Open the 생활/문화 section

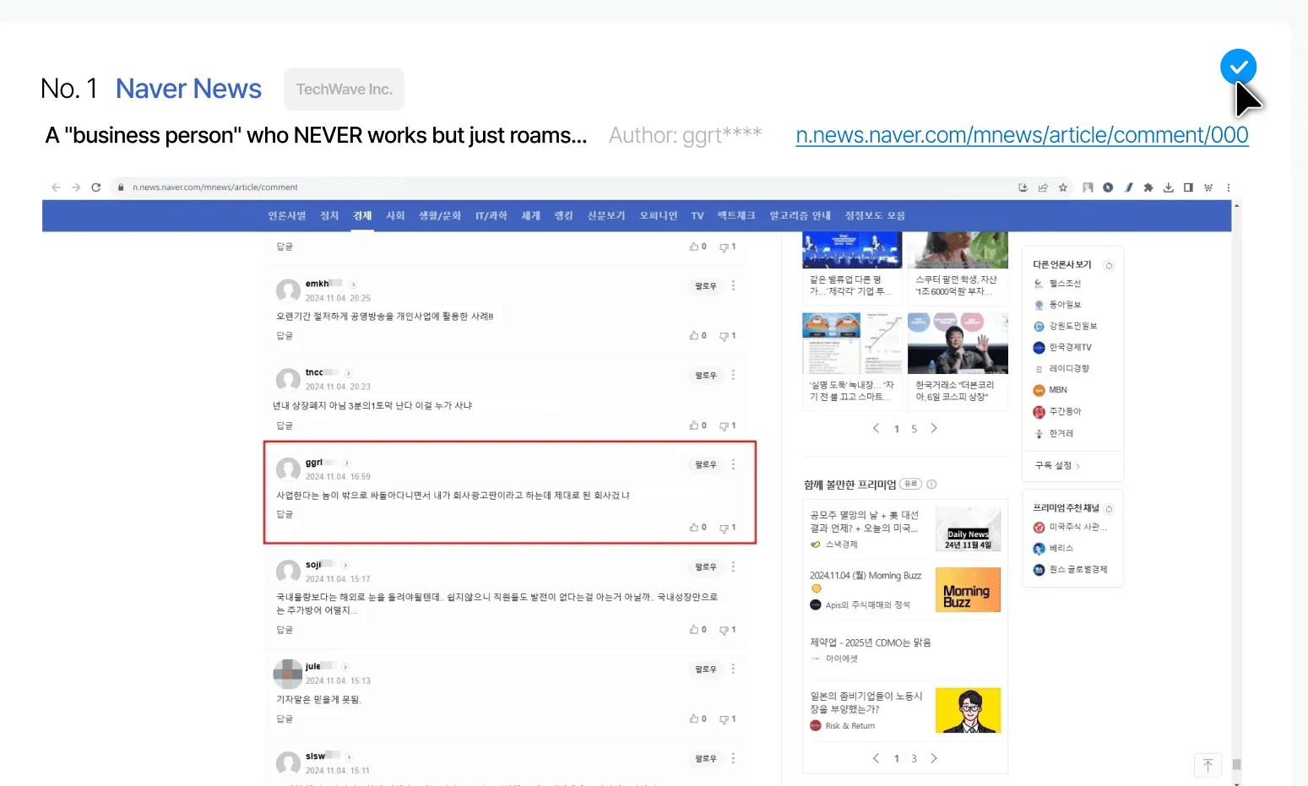440,216
